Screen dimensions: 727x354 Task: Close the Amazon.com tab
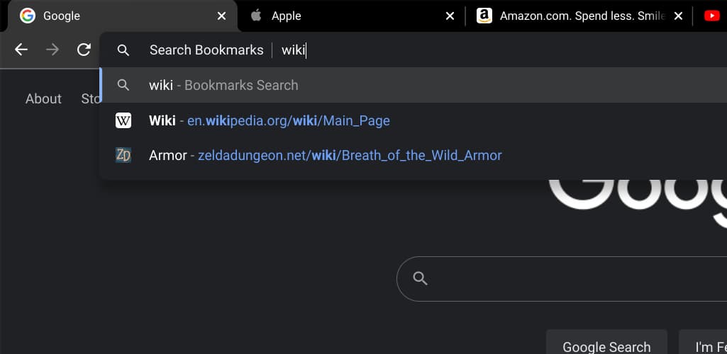click(678, 16)
